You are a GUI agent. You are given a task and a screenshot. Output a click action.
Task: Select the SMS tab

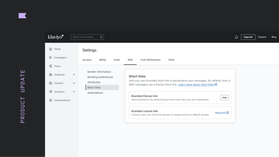pyautogui.click(x=130, y=60)
